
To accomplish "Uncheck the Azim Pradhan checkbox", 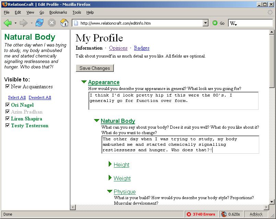I will [8, 112].
